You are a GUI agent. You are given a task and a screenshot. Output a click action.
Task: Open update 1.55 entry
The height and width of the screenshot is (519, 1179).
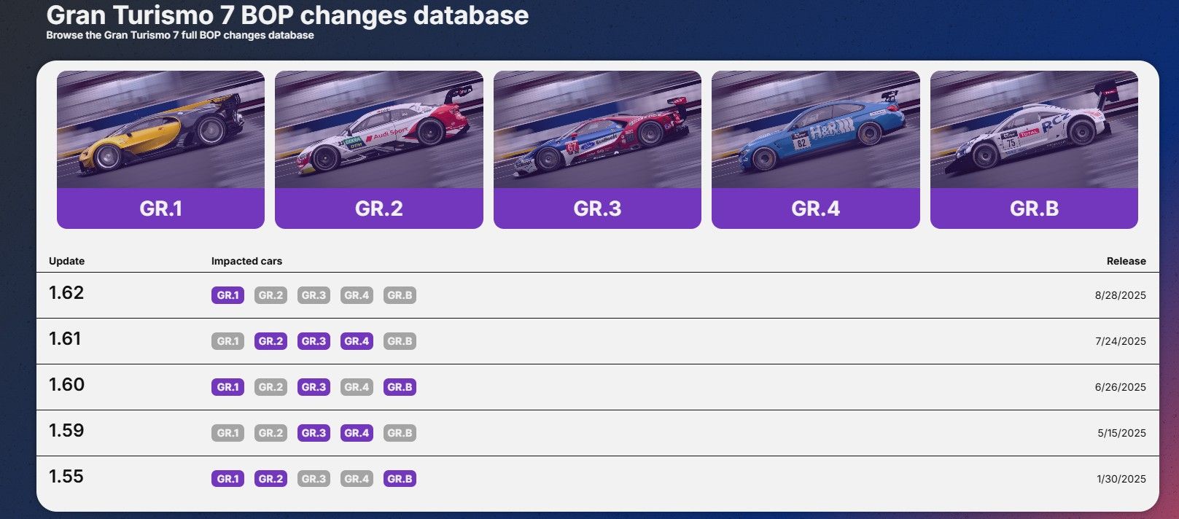(66, 477)
